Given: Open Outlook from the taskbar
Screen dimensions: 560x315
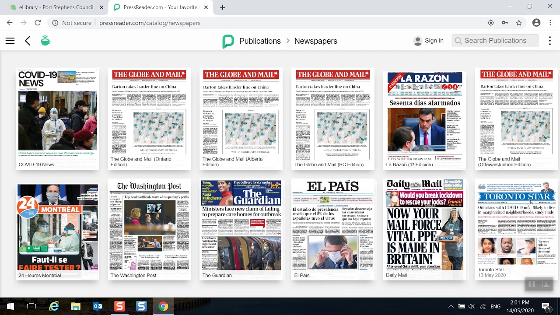Looking at the screenshot, I should [98, 306].
